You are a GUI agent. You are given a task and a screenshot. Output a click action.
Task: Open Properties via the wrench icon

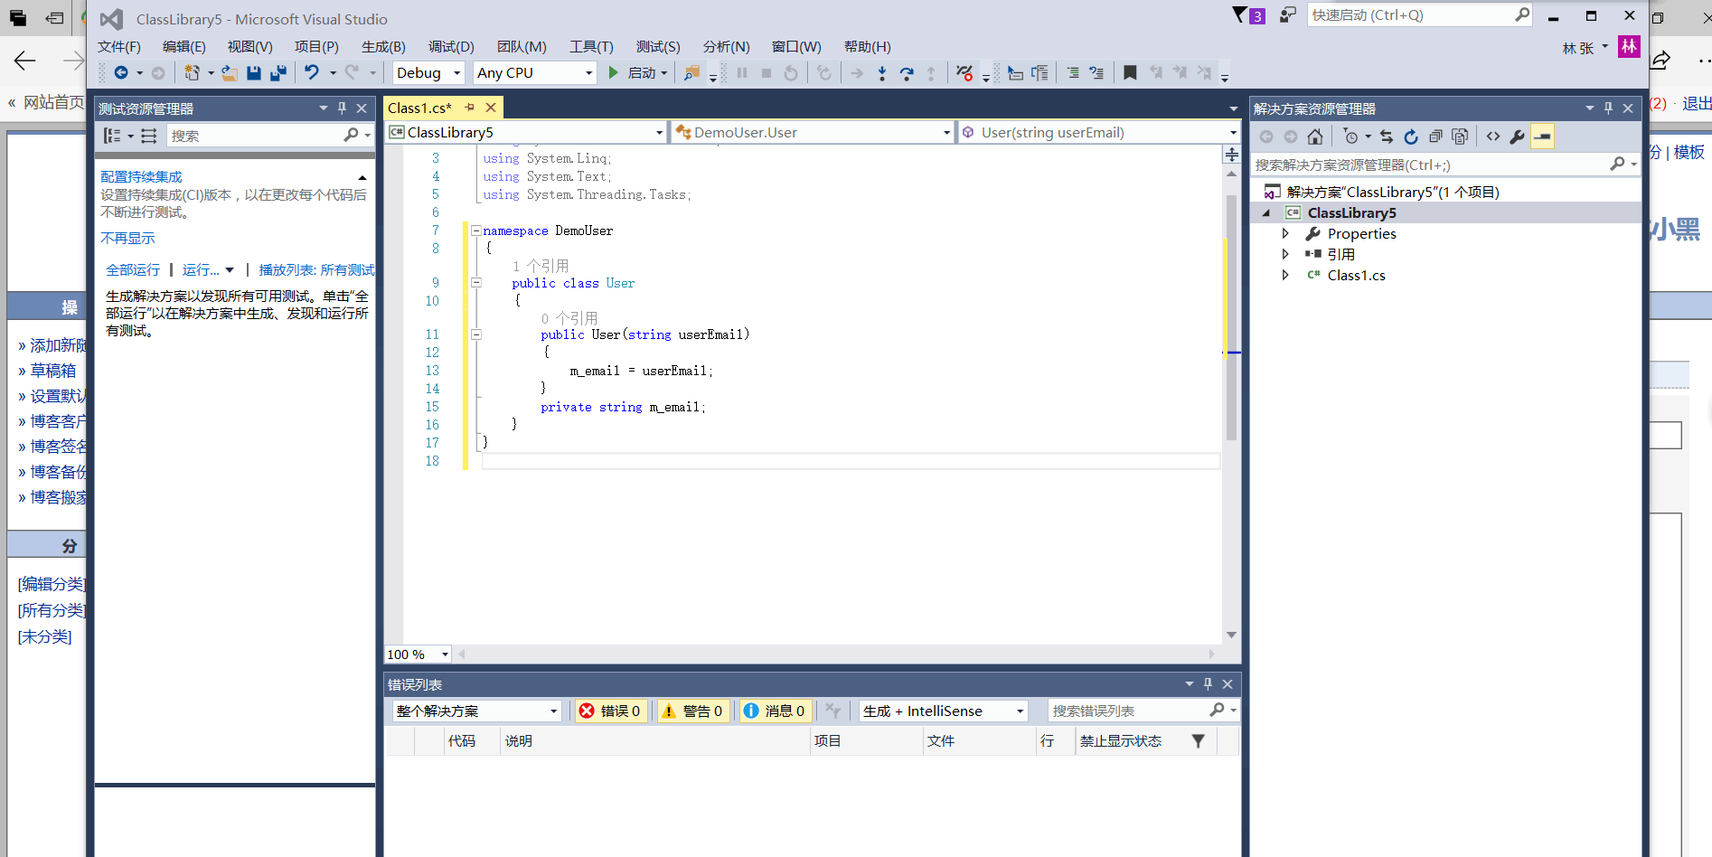1517,137
